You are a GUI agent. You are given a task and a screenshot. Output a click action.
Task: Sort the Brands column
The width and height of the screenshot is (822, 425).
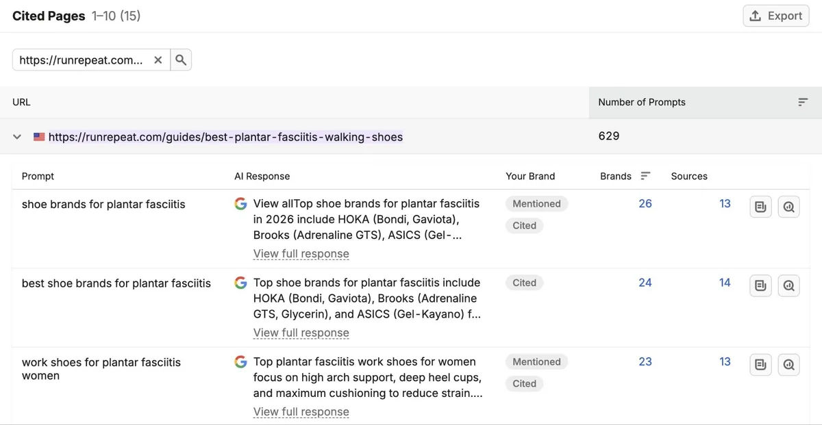point(645,176)
